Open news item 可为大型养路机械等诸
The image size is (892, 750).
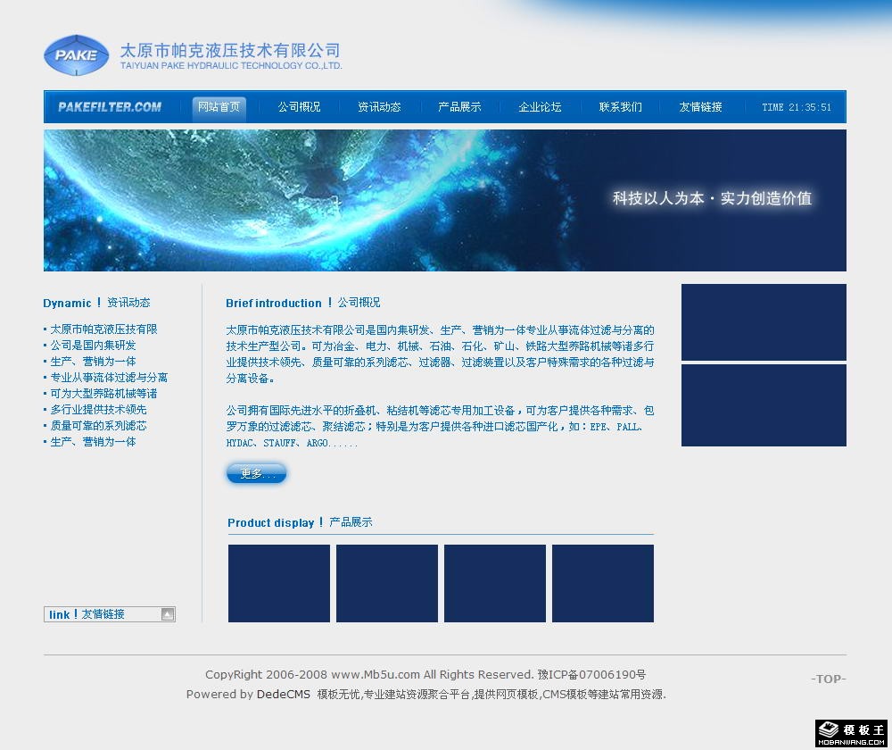click(103, 393)
